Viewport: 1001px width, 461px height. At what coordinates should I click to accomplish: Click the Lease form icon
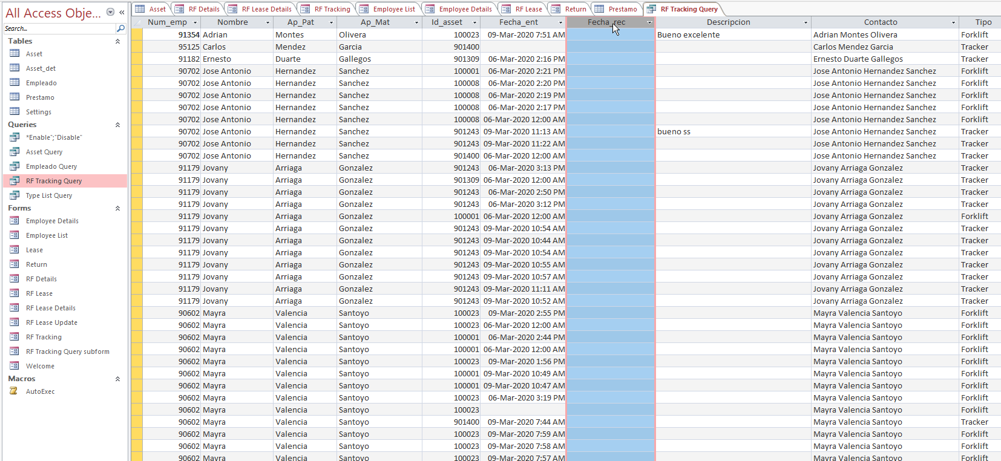pyautogui.click(x=15, y=249)
